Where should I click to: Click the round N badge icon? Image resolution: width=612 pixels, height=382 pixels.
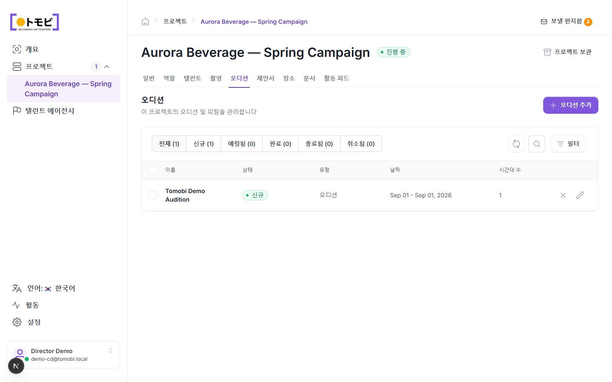coord(16,366)
